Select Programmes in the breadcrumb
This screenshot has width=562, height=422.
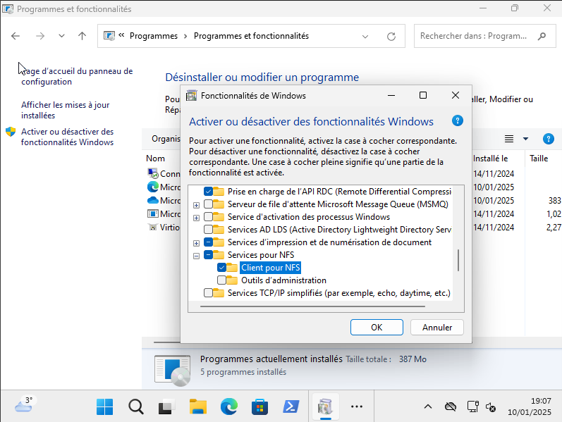click(154, 36)
